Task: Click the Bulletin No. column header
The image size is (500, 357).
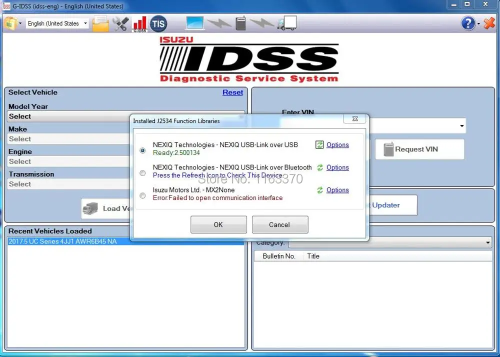Action: click(x=278, y=256)
